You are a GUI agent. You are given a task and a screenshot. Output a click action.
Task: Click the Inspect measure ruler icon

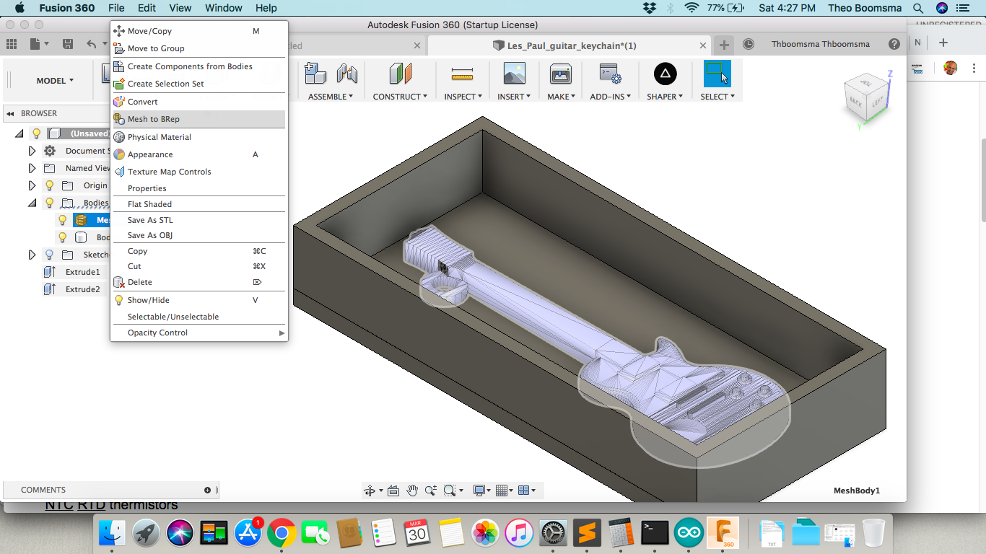tap(462, 74)
